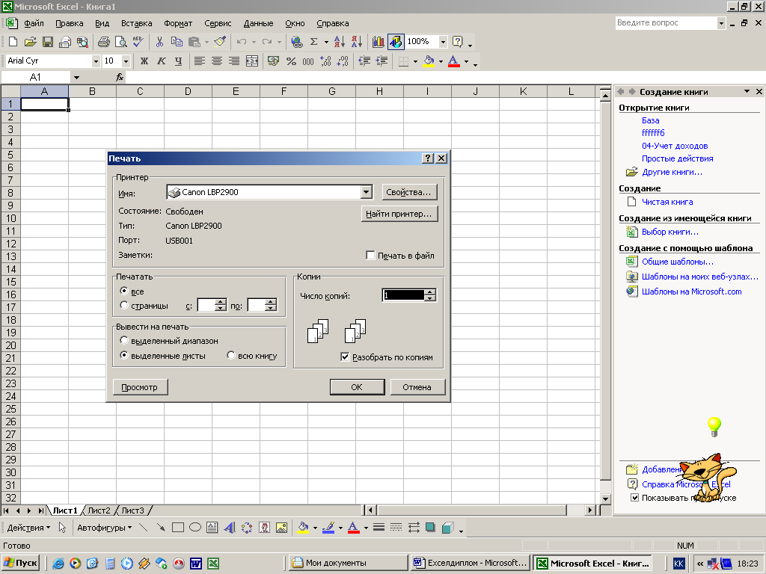Click the 'Просмотр' button
The height and width of the screenshot is (574, 766).
tap(140, 387)
